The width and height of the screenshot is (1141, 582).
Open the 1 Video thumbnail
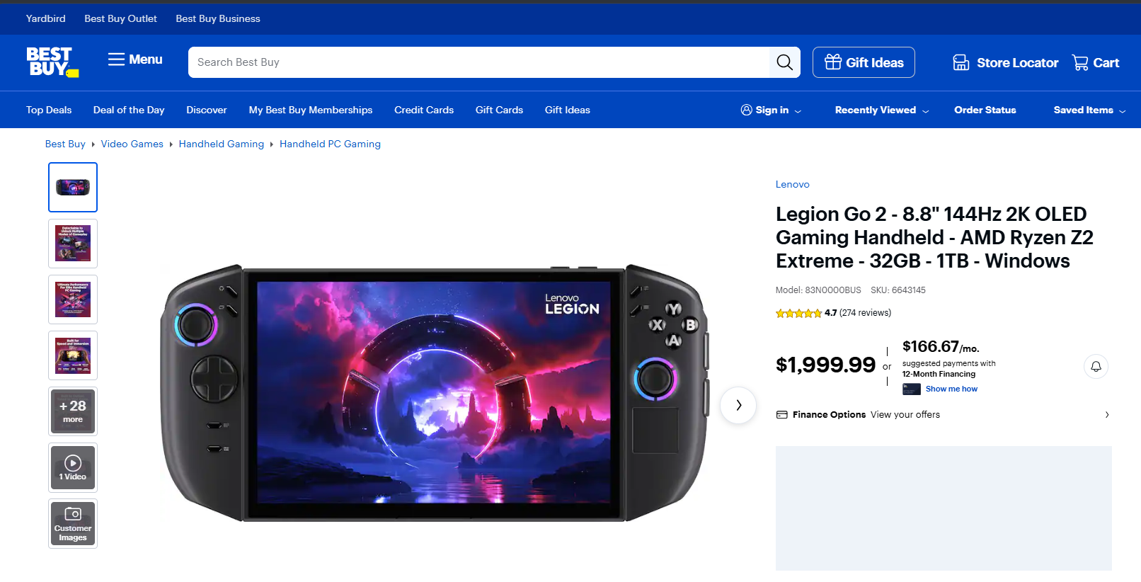pyautogui.click(x=73, y=467)
